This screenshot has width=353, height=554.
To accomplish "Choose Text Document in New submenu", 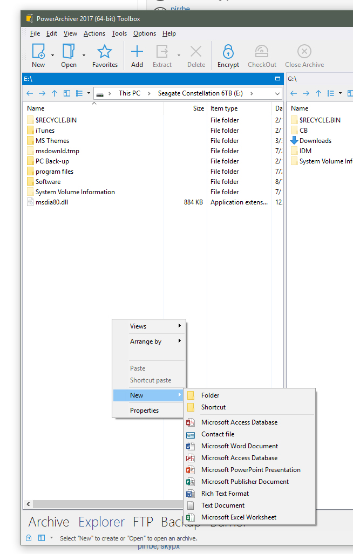I will pos(250,505).
